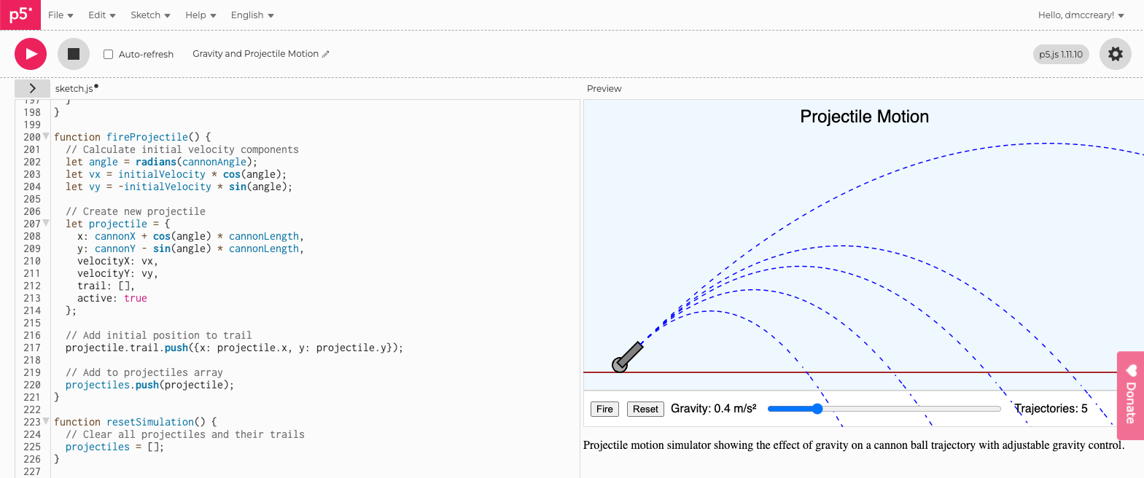Stop the running sketch
Screen dimensions: 1144x478
tap(74, 54)
